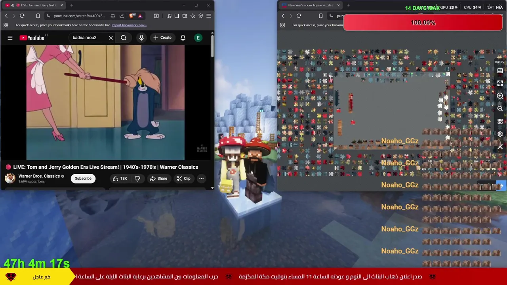This screenshot has width=507, height=285.
Task: Reload the jigsaw puzzle page
Action: click(x=299, y=16)
